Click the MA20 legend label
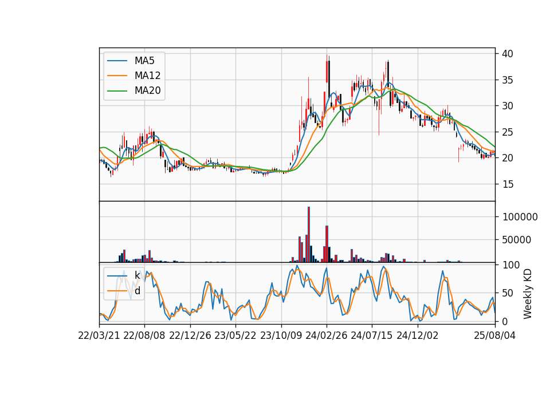Viewport: 550px width, 395px height. coord(147,90)
